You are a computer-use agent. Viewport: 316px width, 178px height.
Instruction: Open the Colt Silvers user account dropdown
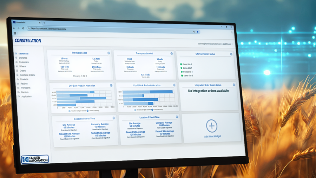tap(215, 44)
